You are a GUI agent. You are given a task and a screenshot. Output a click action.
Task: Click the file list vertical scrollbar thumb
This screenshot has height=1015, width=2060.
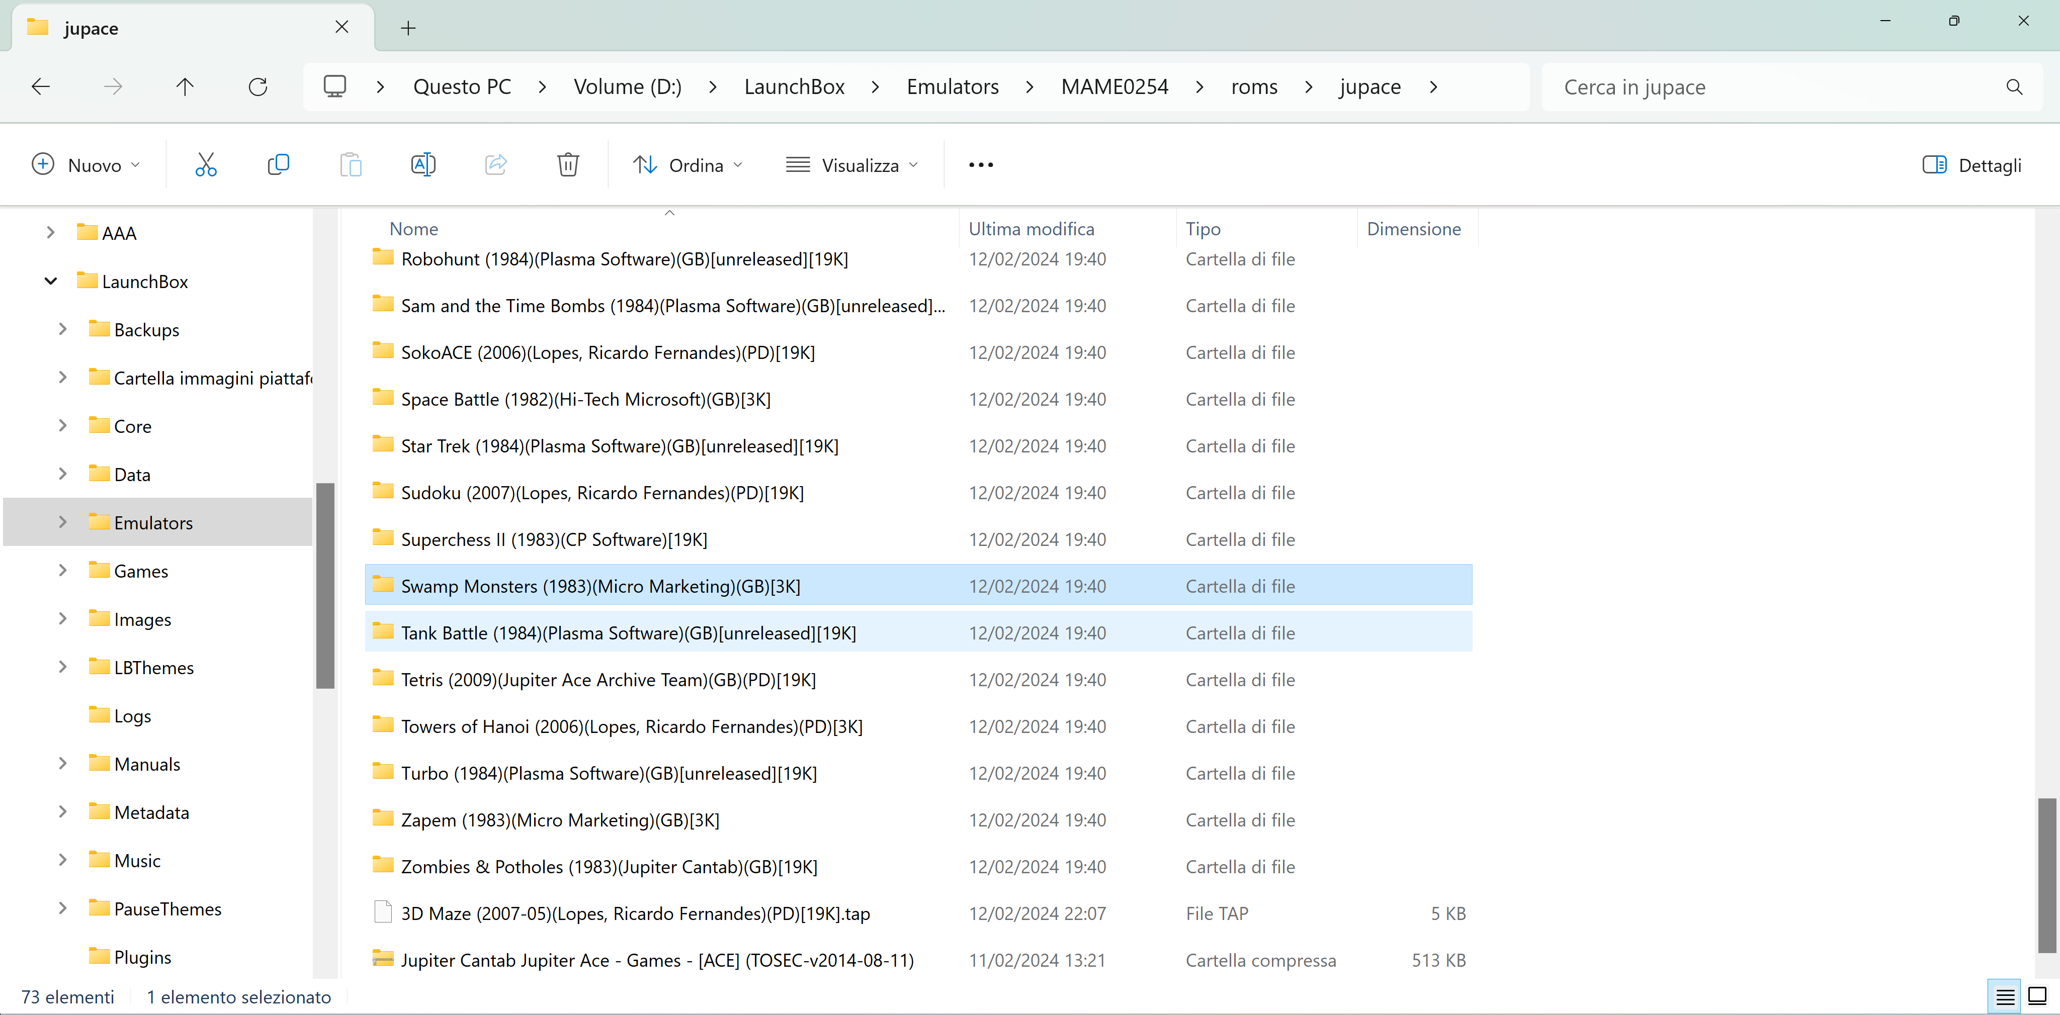[x=2046, y=875]
